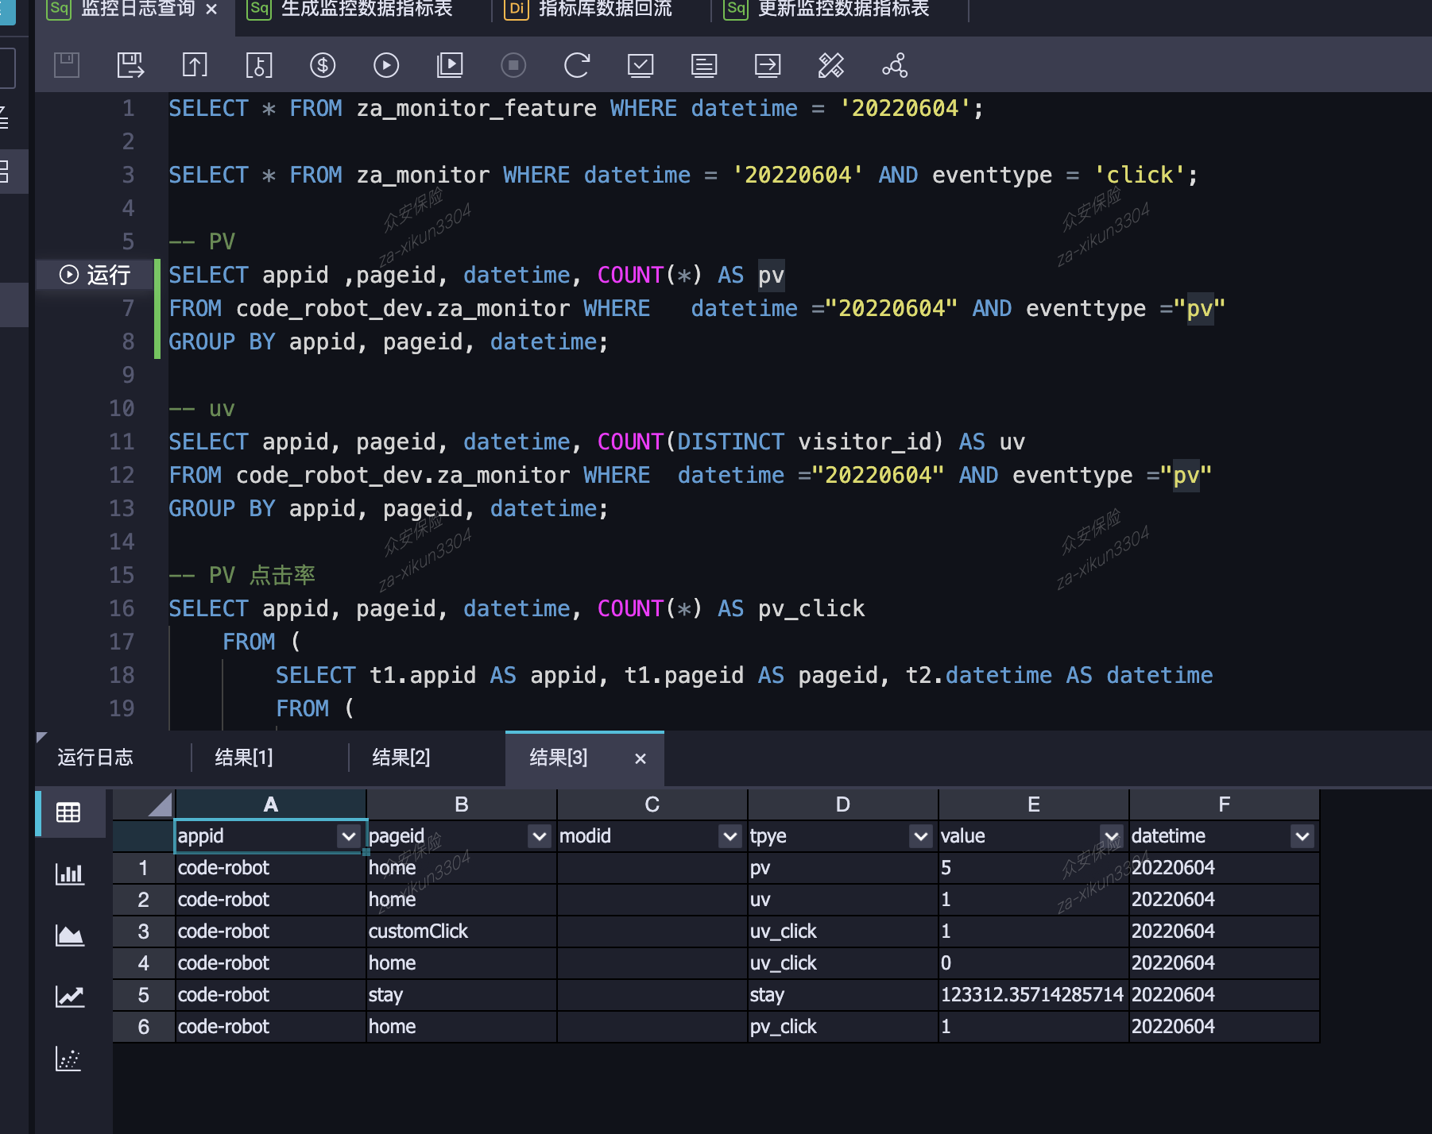Viewport: 1432px width, 1134px height.
Task: Close the 结果[3] results tab
Action: coord(641,758)
